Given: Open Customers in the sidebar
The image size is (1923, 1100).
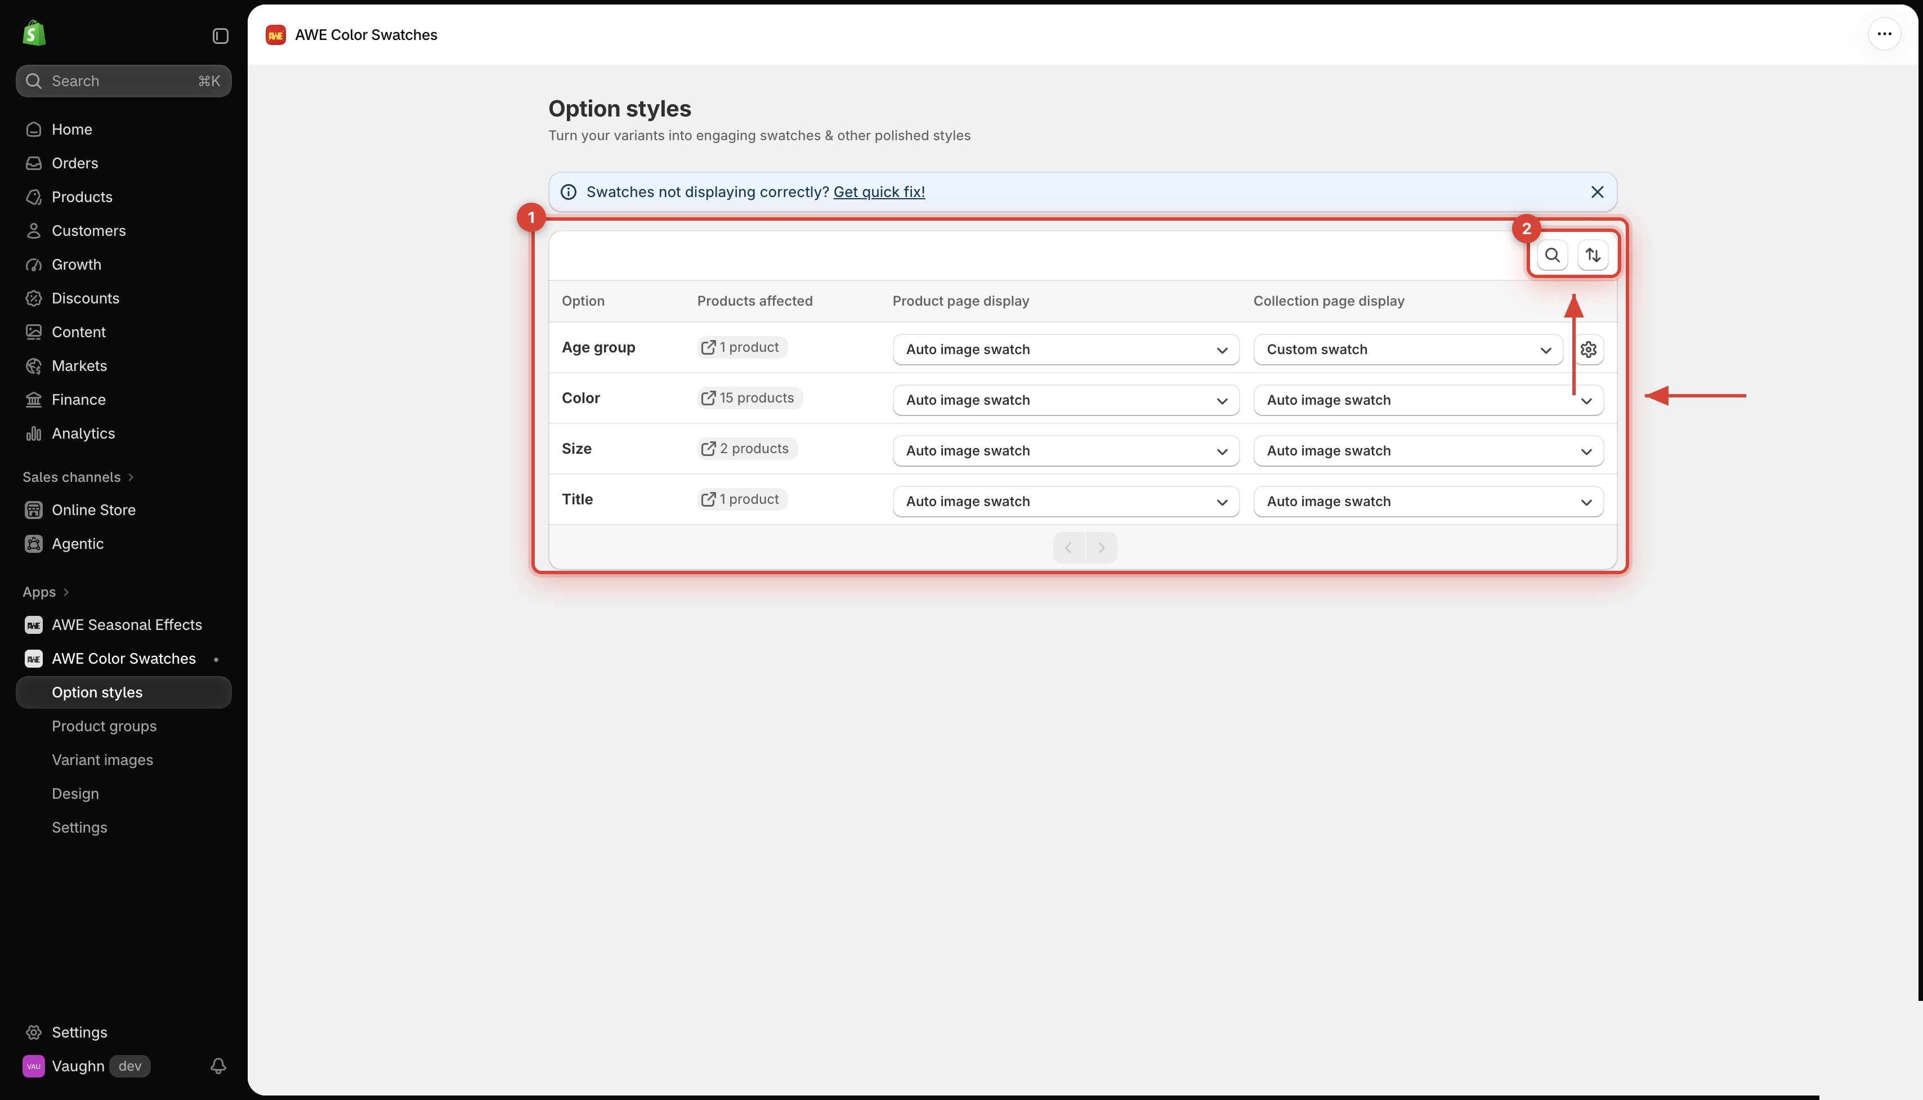Looking at the screenshot, I should [123, 230].
